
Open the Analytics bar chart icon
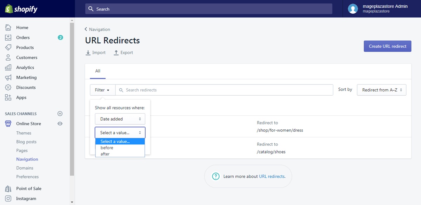click(x=8, y=67)
